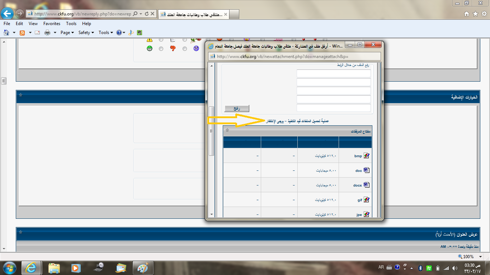Go back with the blue Back arrow
The width and height of the screenshot is (490, 275).
point(7,14)
